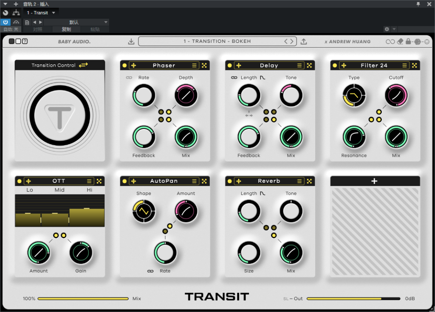
Task: Click host next preset triangle
Action: coord(40,22)
